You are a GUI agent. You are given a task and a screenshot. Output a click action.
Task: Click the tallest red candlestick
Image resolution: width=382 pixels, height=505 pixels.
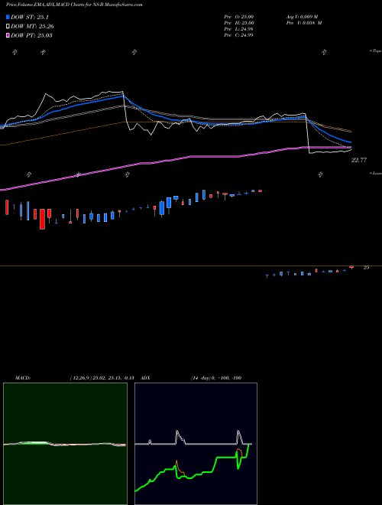coord(43,219)
